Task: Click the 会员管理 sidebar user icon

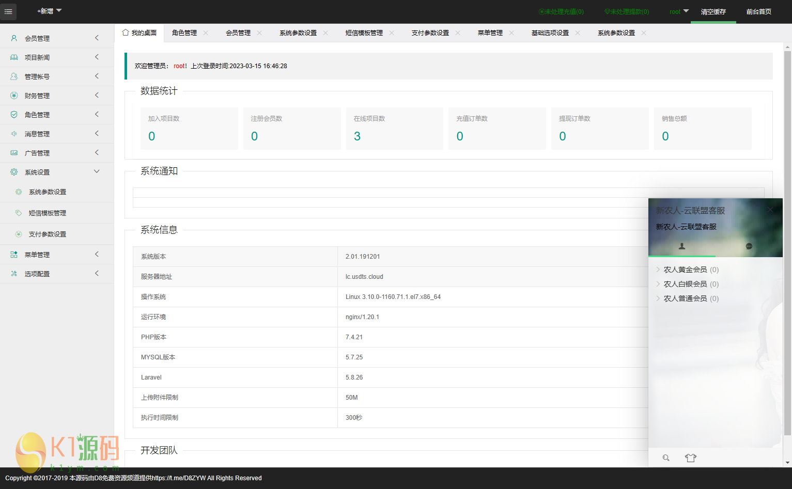Action: point(14,38)
